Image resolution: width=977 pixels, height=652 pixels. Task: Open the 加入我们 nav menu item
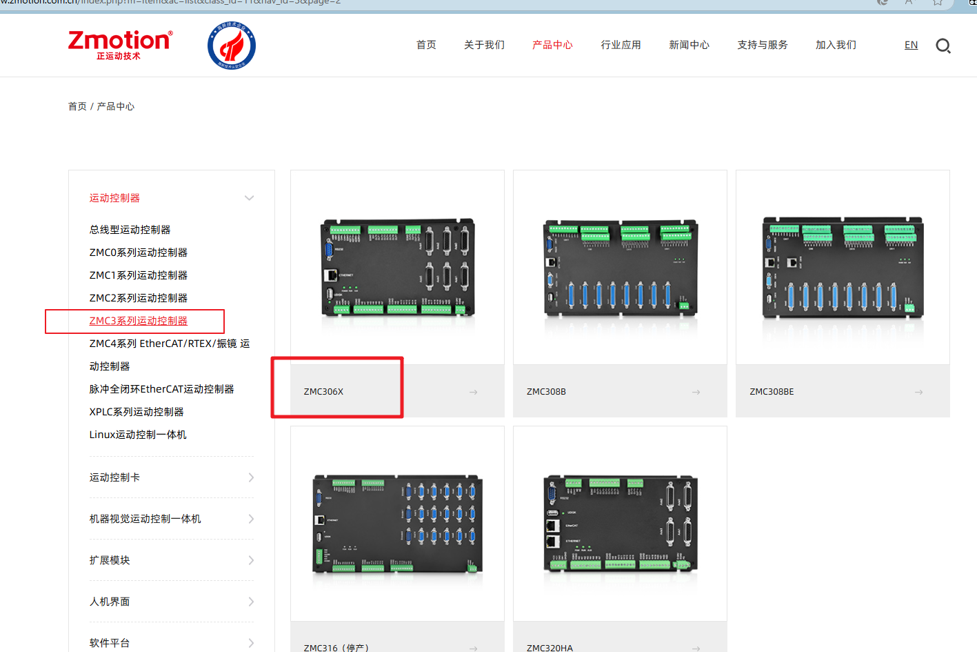click(836, 45)
